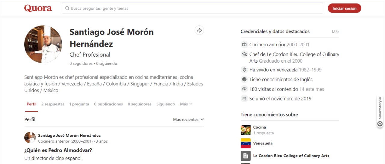Open the Cocina topic thumbnail
The image size is (385, 164).
[245, 130]
